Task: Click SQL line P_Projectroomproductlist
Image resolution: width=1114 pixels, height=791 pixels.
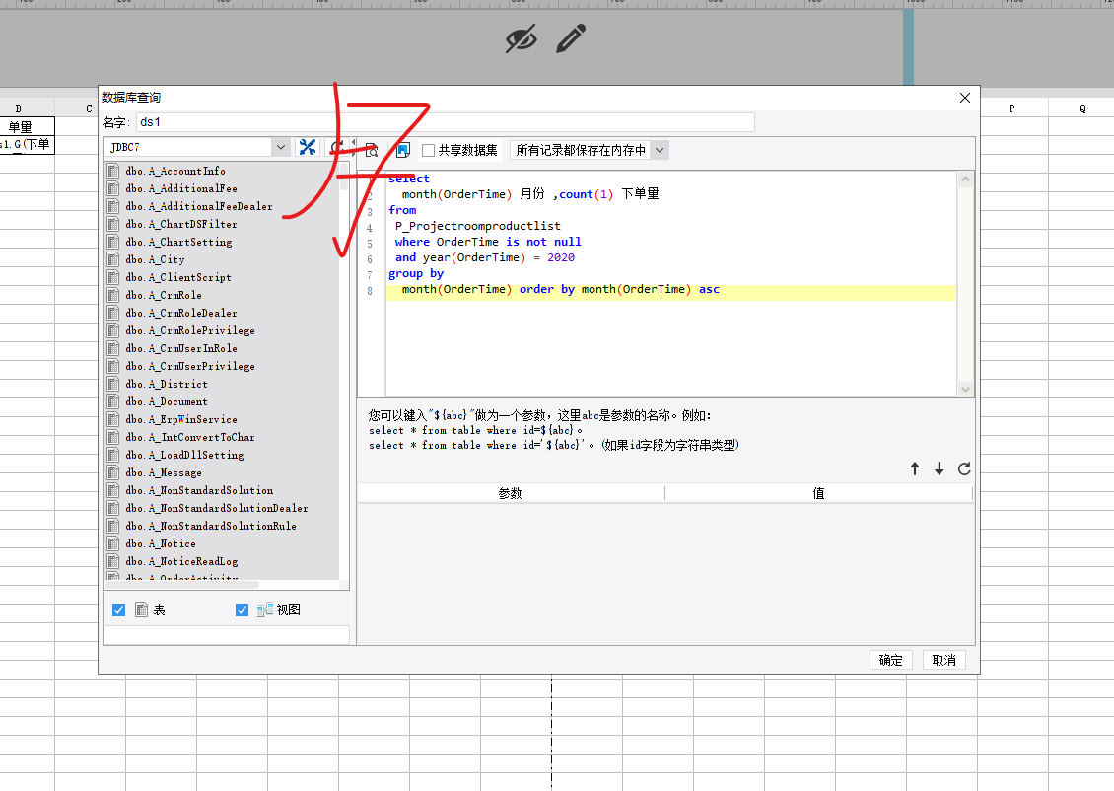Action: [477, 226]
